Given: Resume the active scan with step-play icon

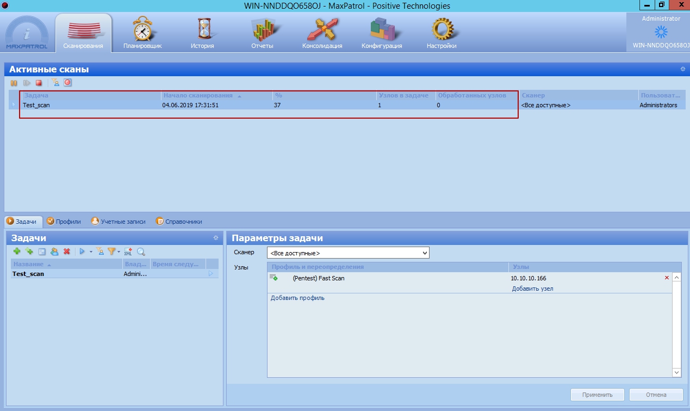Looking at the screenshot, I should click(26, 83).
